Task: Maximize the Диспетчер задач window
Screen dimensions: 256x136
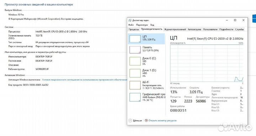Action: pyautogui.click(x=235, y=20)
